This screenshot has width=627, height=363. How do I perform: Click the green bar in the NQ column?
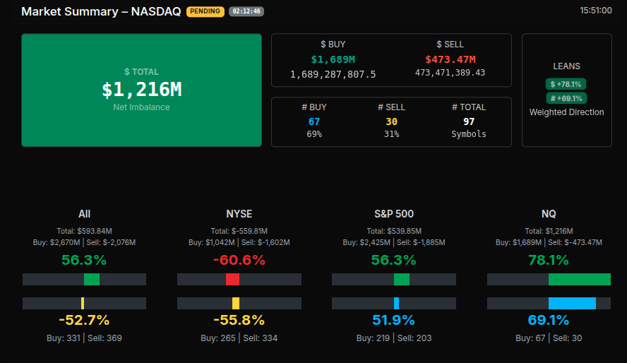579,279
